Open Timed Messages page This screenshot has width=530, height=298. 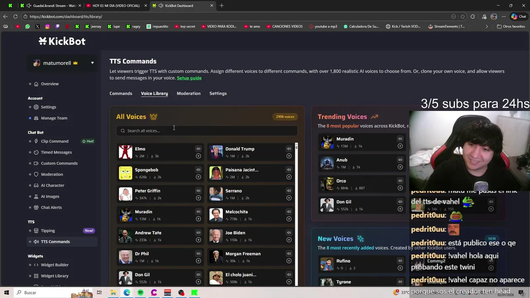[56, 152]
